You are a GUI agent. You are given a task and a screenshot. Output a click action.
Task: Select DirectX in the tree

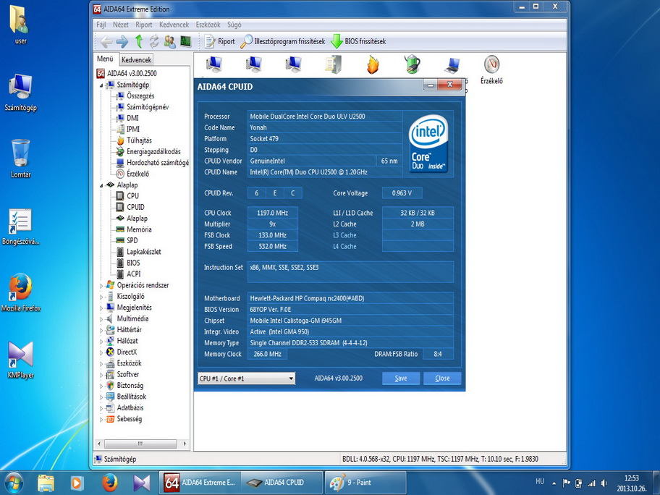[x=127, y=352]
